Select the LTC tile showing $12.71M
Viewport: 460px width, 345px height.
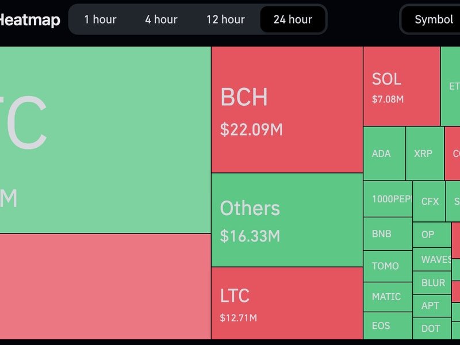tap(286, 302)
